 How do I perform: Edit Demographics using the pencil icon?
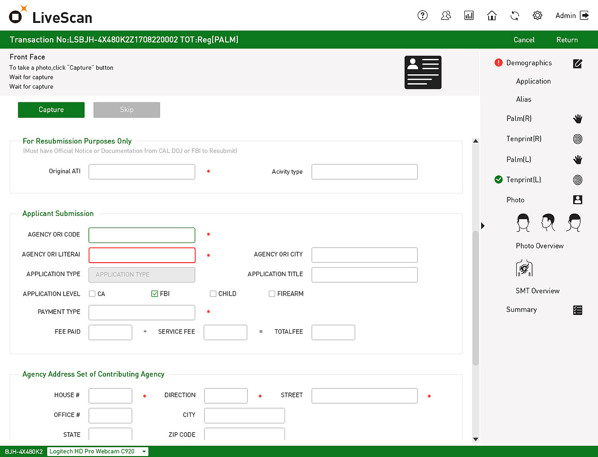(x=577, y=64)
